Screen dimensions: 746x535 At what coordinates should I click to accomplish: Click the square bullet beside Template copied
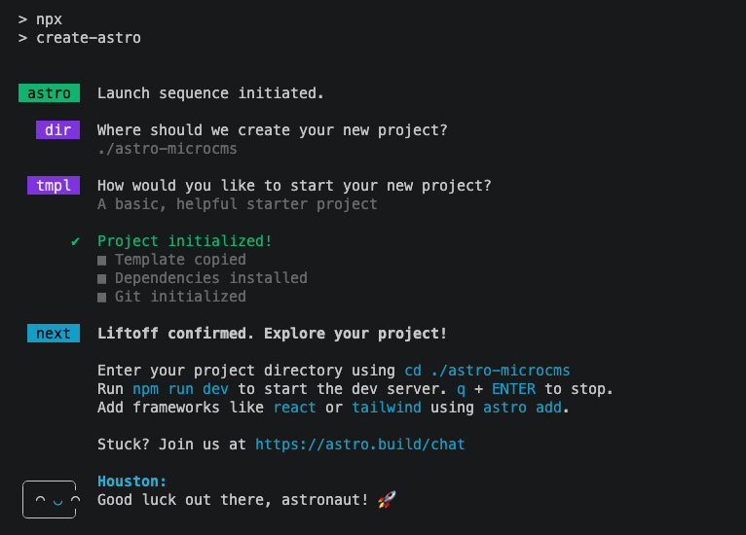102,261
